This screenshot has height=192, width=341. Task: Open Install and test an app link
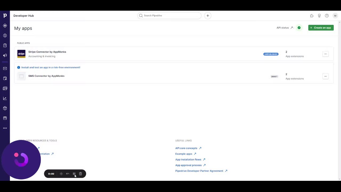tap(51, 67)
